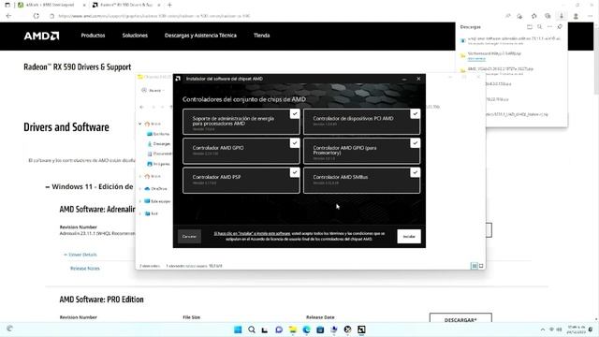Switch File Explorer to details view icon

[475, 266]
